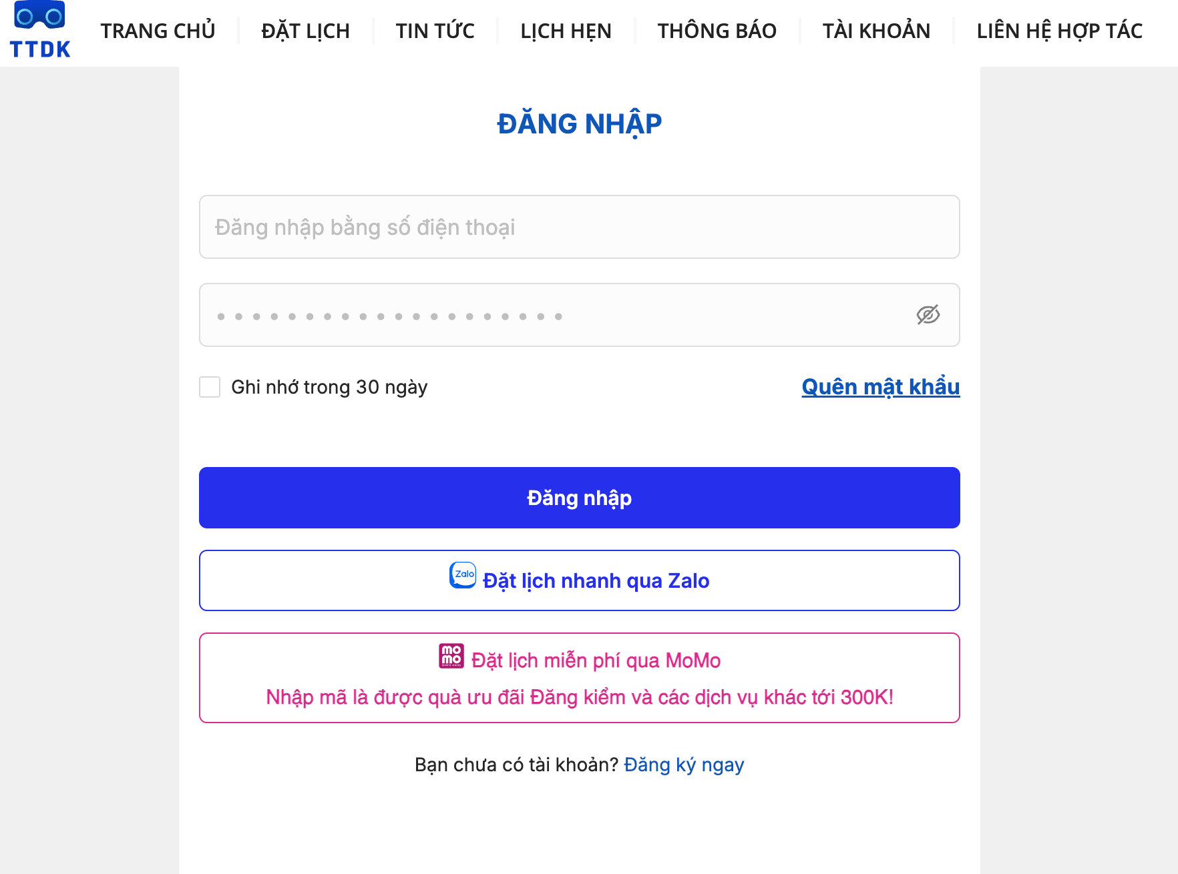
Task: Select 'Đặt lịch miễn phí qua MoMo' button
Action: 579,678
